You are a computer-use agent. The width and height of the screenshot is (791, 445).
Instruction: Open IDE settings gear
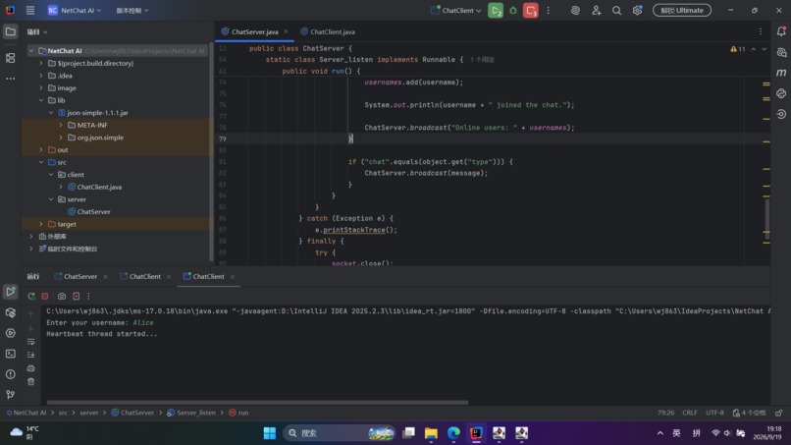(637, 10)
